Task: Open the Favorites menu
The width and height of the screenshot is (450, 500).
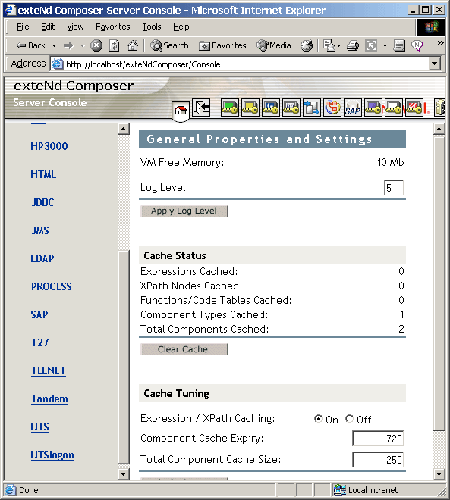Action: 113,27
